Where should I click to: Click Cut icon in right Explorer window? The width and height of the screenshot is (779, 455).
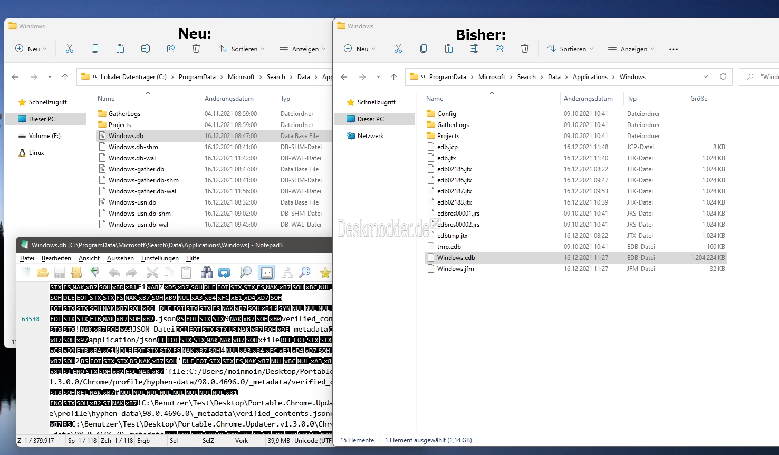click(398, 49)
